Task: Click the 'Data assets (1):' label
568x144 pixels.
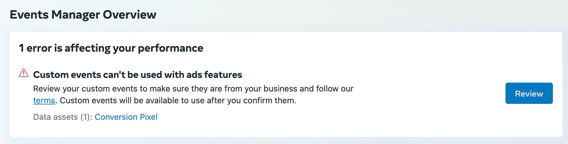Action: tap(63, 117)
